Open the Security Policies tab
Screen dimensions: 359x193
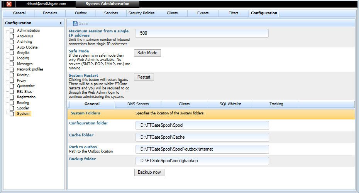tap(142, 13)
